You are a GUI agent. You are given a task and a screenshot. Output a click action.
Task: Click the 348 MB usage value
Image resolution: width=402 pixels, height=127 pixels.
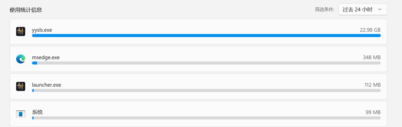(372, 57)
